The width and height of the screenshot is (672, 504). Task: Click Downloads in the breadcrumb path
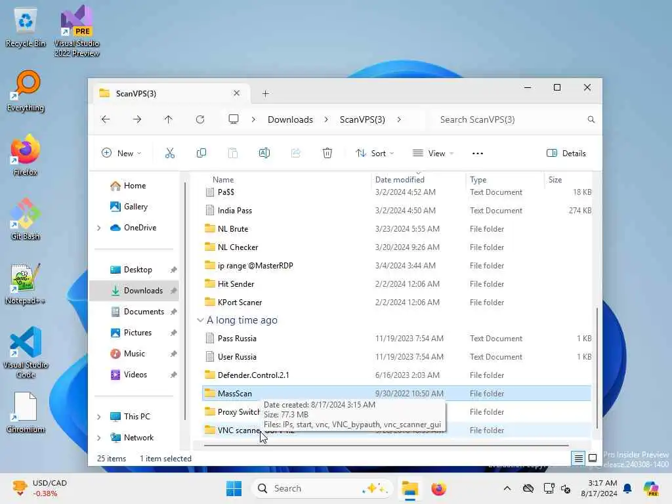coord(290,119)
